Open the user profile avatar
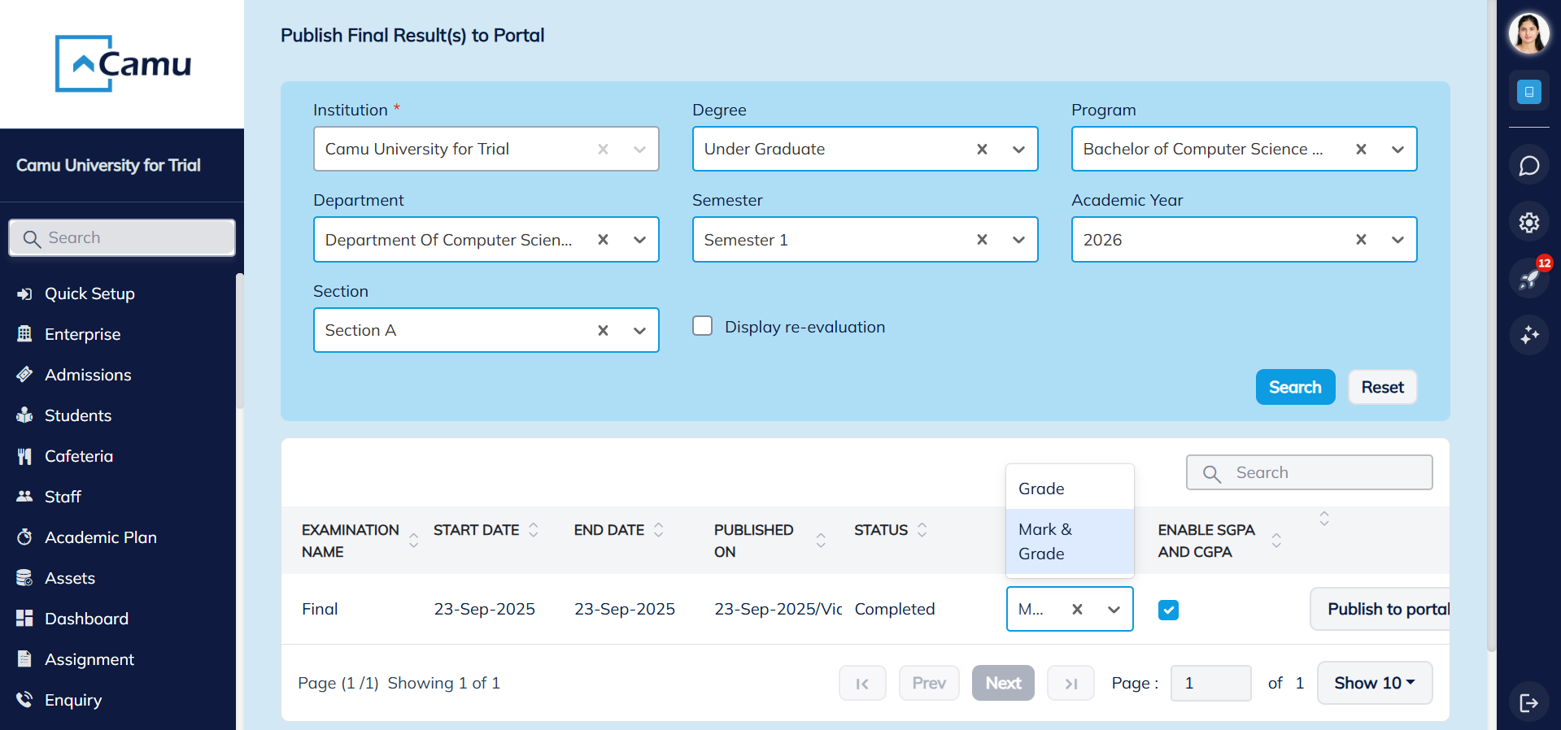1561x730 pixels. click(1528, 34)
